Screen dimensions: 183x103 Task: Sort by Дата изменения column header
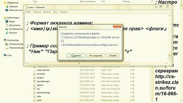click(x=87, y=1)
